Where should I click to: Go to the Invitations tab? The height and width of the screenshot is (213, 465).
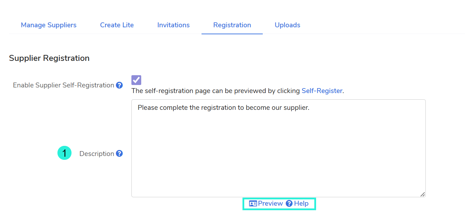[173, 25]
